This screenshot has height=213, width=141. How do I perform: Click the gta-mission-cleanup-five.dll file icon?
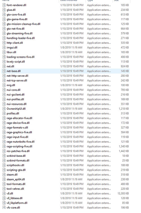[4, 24]
